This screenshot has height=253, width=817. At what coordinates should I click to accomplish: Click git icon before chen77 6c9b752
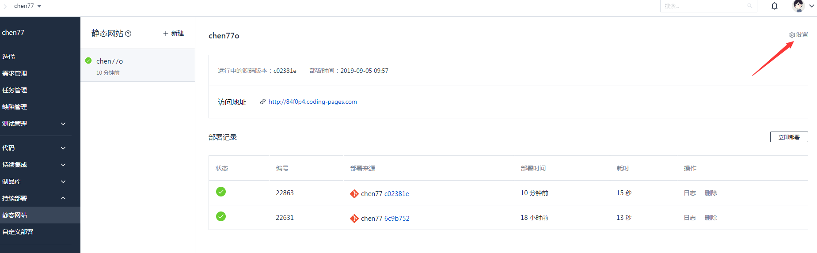[354, 219]
